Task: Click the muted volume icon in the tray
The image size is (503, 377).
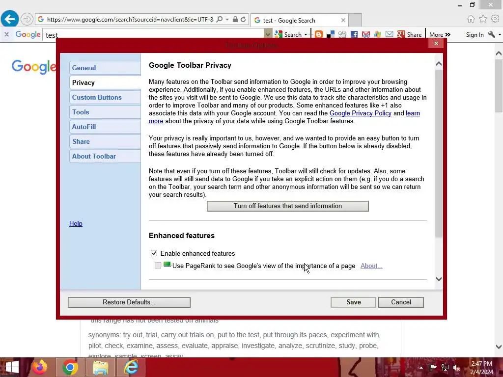Action: (457, 368)
